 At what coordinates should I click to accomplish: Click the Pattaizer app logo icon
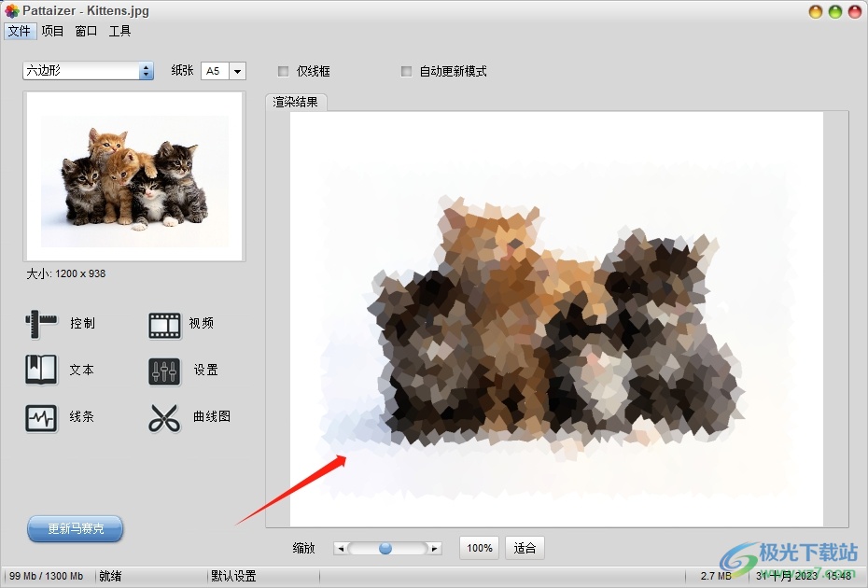(x=11, y=10)
